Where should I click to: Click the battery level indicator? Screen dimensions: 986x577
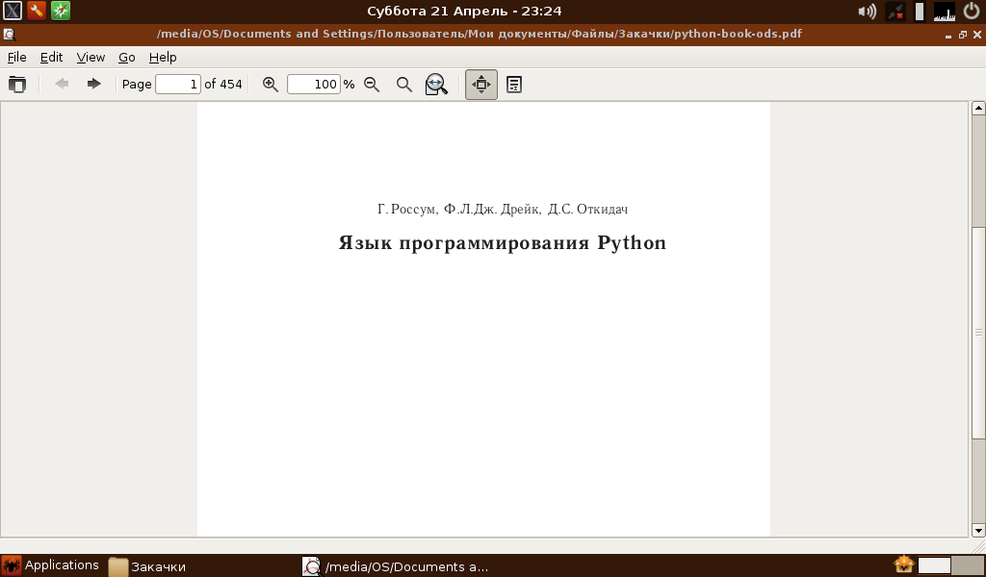920,12
